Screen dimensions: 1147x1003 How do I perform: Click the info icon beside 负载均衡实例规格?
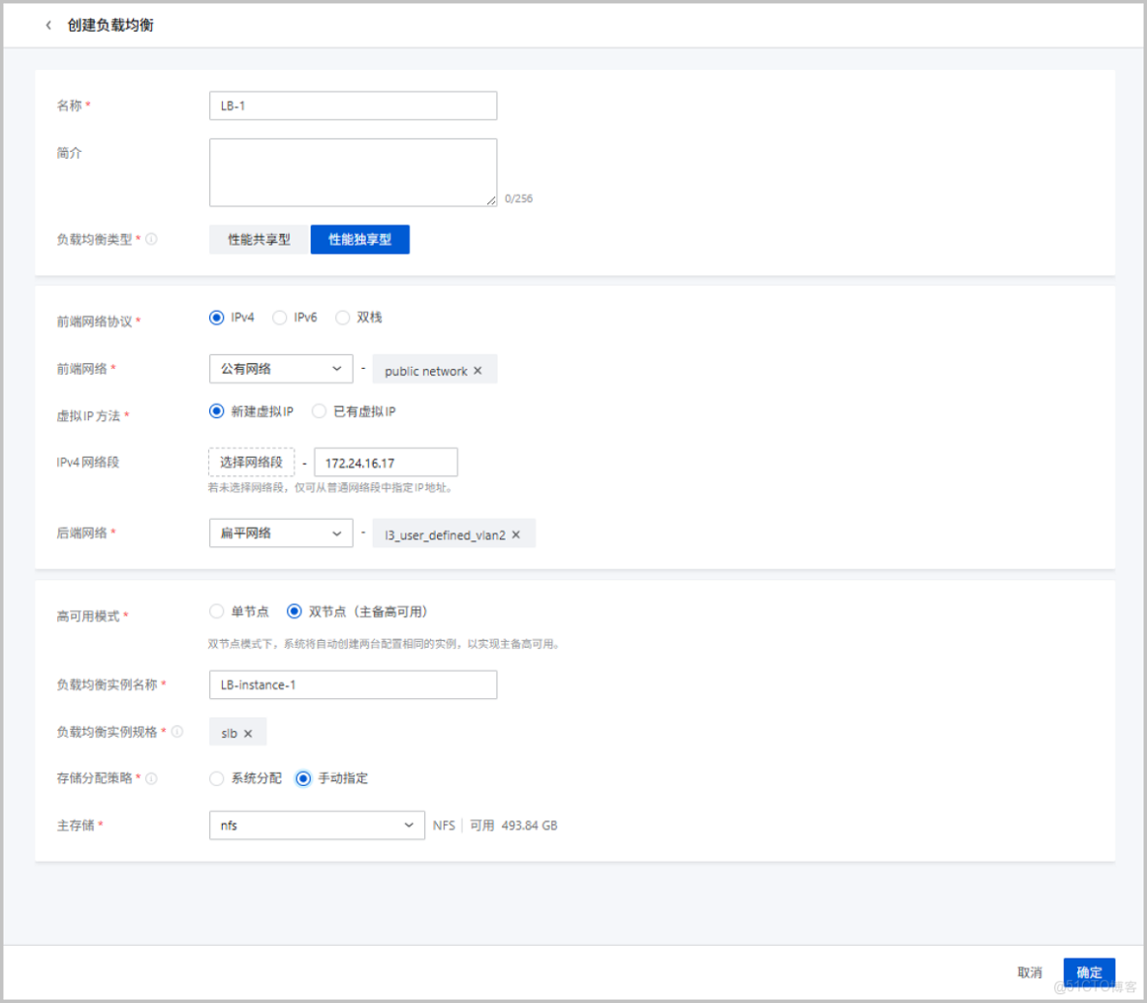click(x=177, y=732)
